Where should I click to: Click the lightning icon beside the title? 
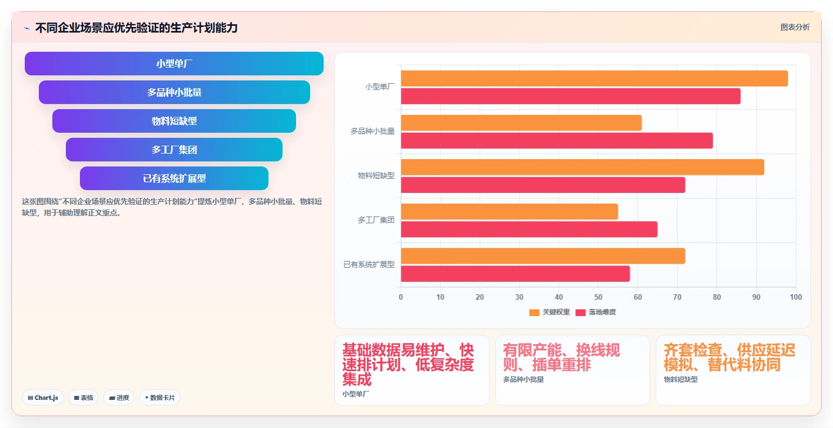click(26, 28)
